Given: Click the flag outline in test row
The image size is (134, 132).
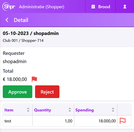Looking at the screenshot, I should coord(123,121).
